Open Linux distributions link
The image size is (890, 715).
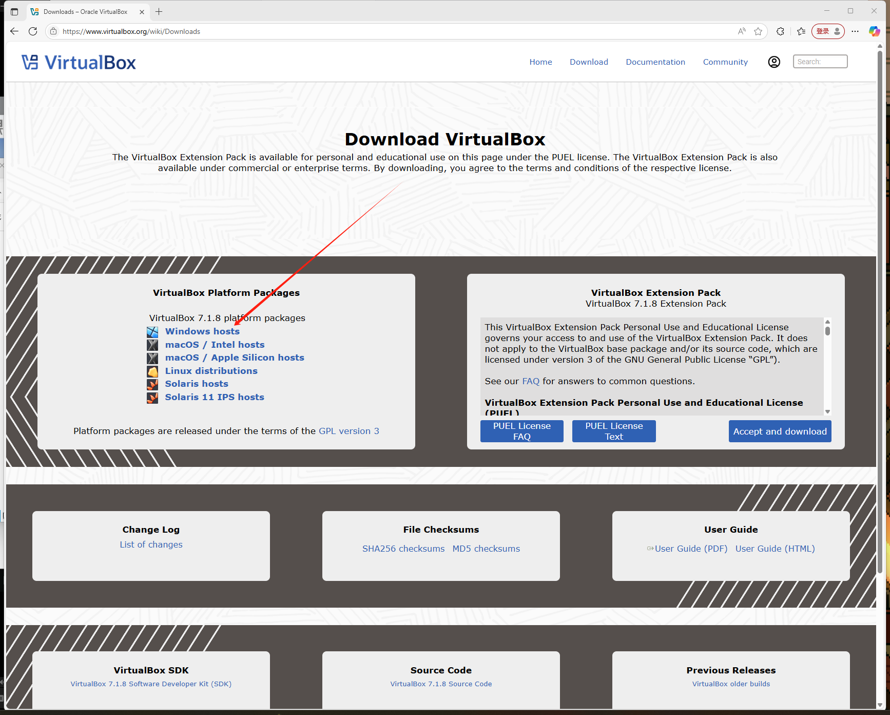tap(211, 371)
